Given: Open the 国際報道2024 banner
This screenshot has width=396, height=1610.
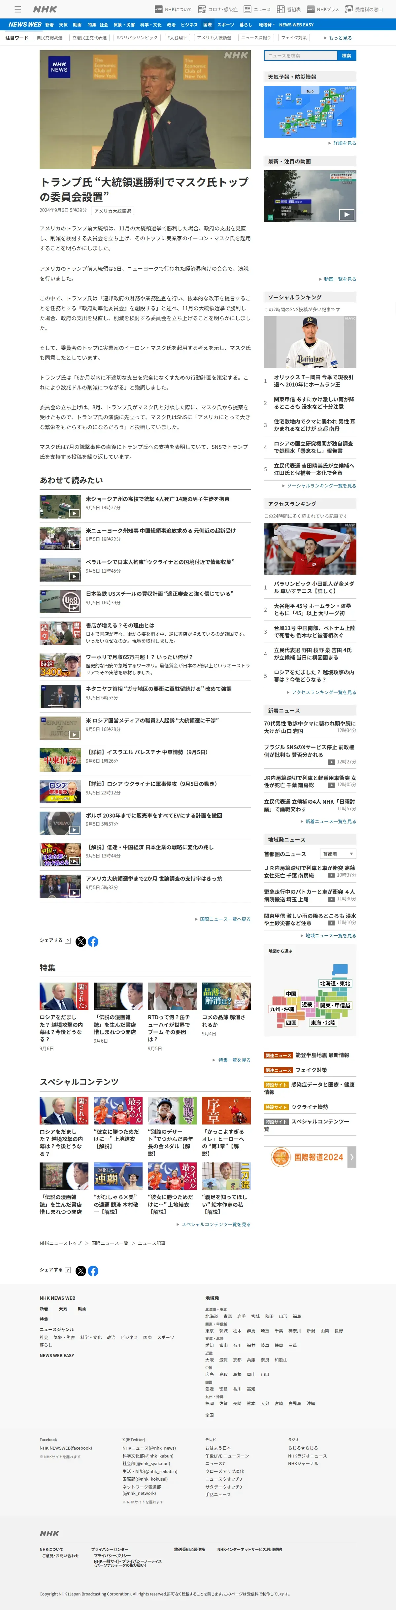Looking at the screenshot, I should point(310,1157).
